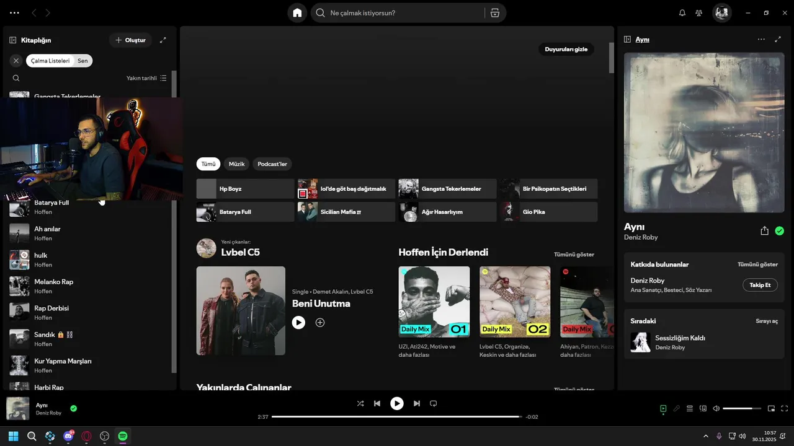
Task: Add Beni Unutma to library with the plus icon
Action: [x=320, y=323]
